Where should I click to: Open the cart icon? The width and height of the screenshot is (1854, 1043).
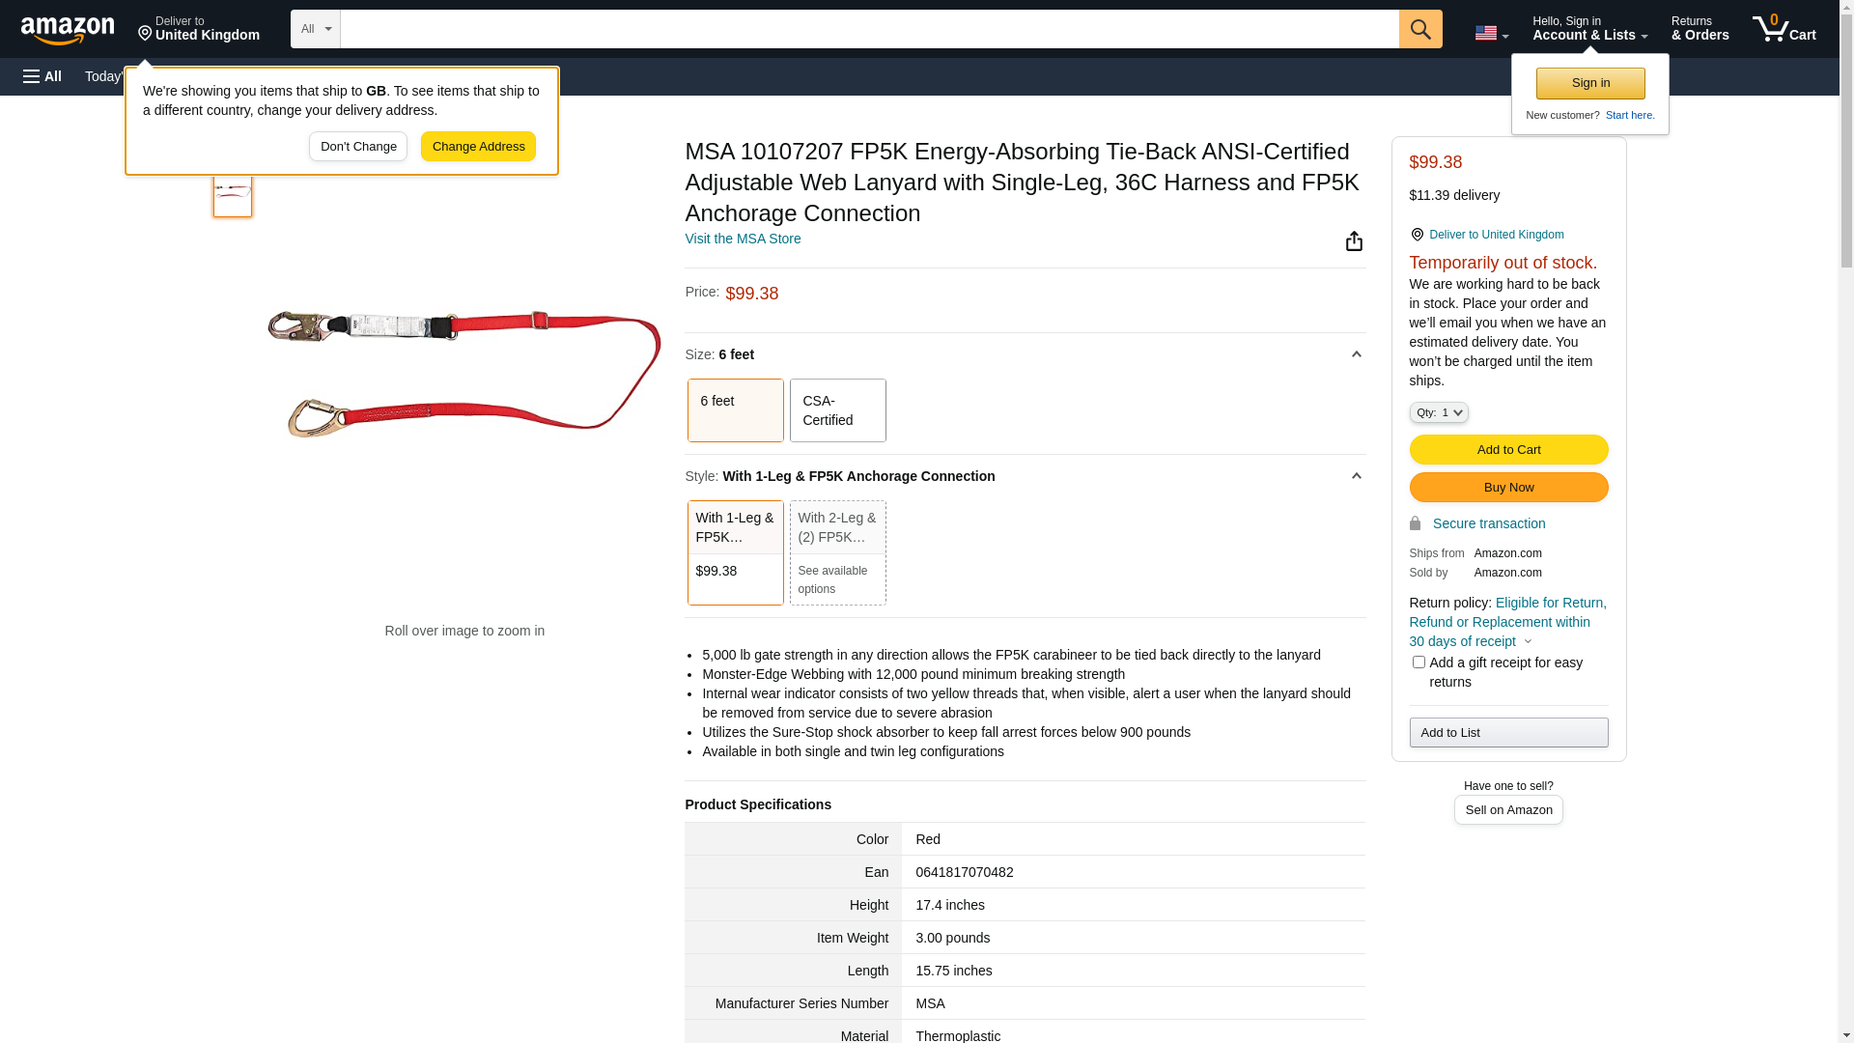point(1784,29)
